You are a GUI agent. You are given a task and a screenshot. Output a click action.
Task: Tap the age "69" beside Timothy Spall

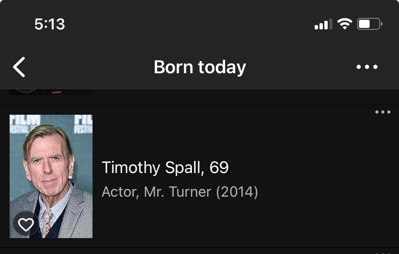click(219, 168)
